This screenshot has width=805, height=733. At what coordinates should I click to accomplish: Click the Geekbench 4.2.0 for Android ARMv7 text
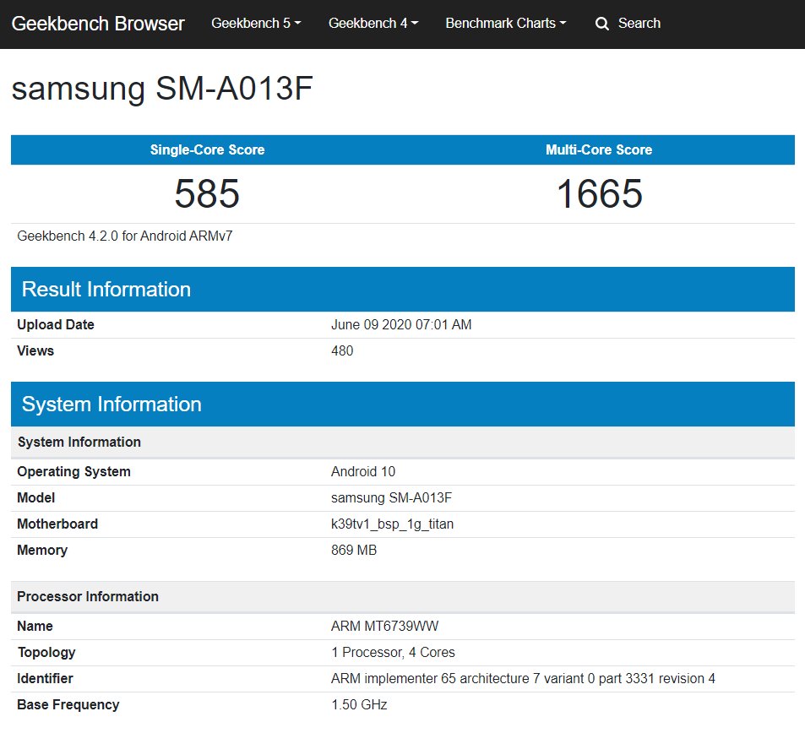pyautogui.click(x=125, y=236)
